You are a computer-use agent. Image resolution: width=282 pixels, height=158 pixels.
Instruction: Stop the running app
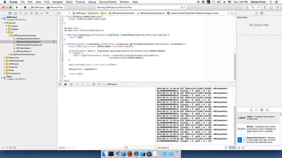(x=25, y=7)
